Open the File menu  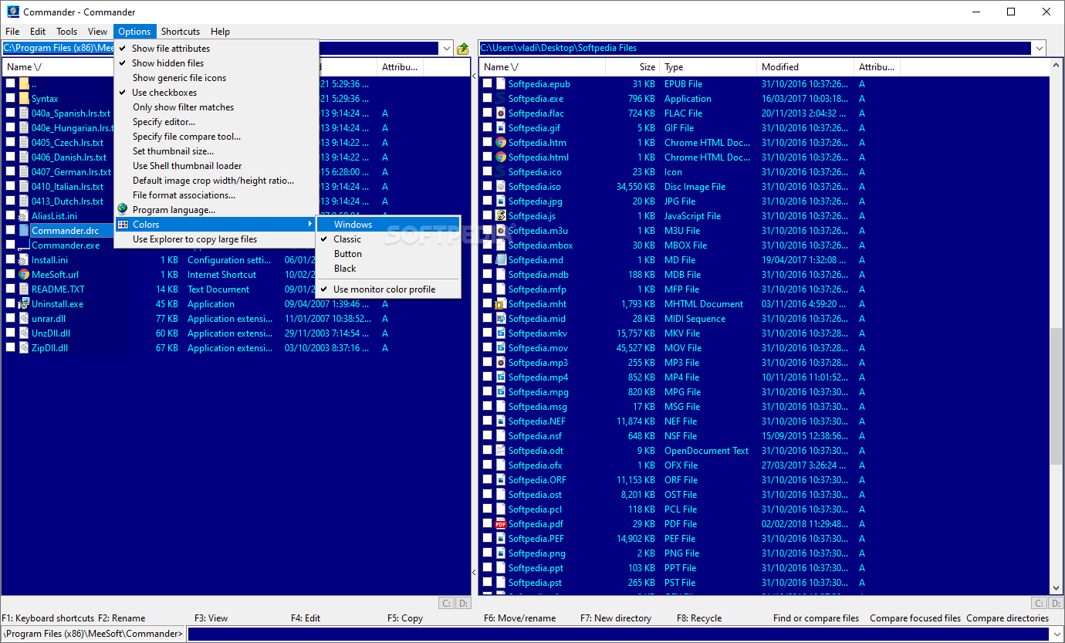coord(12,32)
